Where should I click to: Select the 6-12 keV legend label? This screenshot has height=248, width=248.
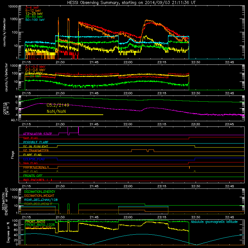click(x=33, y=11)
